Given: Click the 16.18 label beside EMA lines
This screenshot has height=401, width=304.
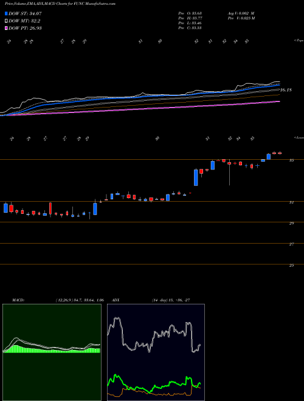Looking at the screenshot, I should pyautogui.click(x=286, y=90).
